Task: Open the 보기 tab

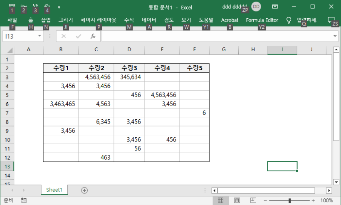Action: (186, 20)
